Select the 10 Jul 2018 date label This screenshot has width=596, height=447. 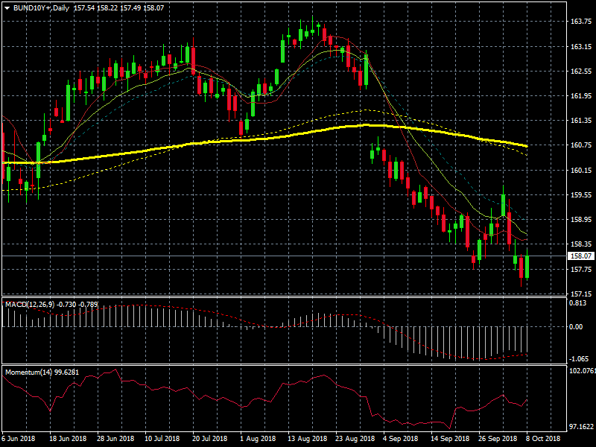(162, 439)
